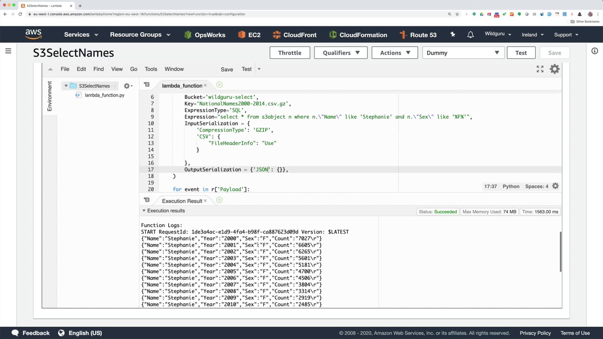The height and width of the screenshot is (339, 603).
Task: Expand the Actions dropdown
Action: pyautogui.click(x=395, y=53)
